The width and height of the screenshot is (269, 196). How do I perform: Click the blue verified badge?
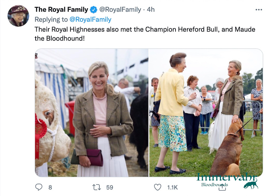[x=94, y=10]
